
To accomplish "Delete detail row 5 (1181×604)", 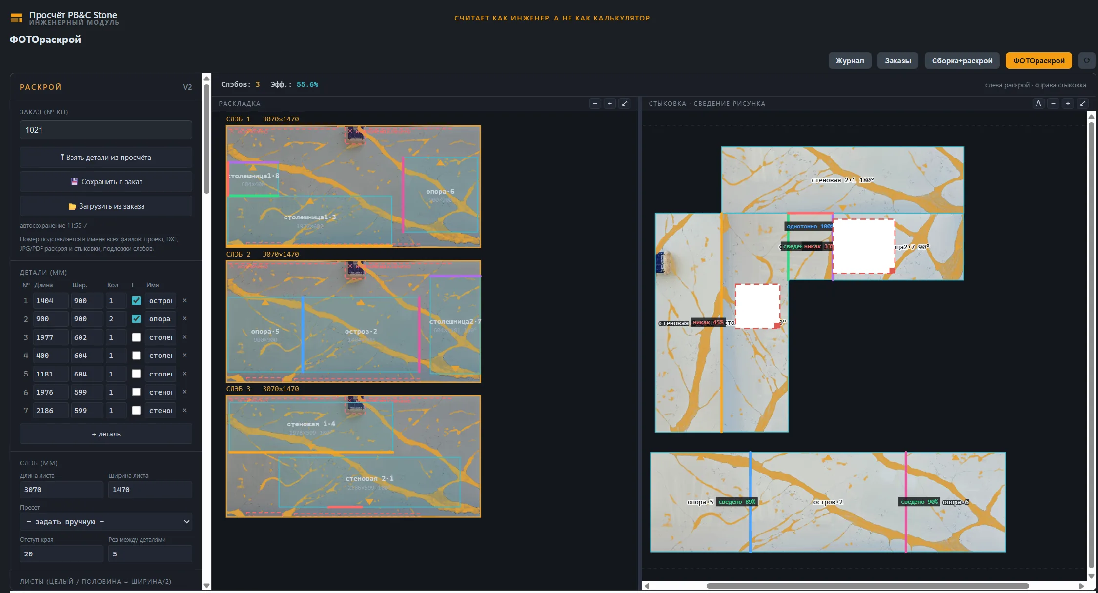I will click(184, 374).
